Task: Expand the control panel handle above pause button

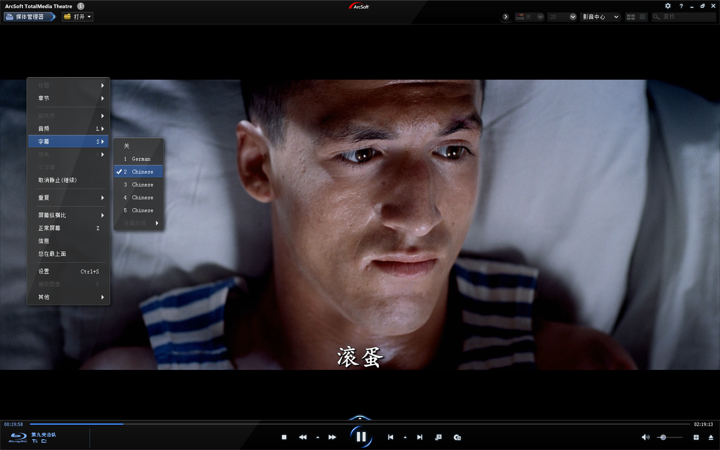Action: (x=360, y=417)
